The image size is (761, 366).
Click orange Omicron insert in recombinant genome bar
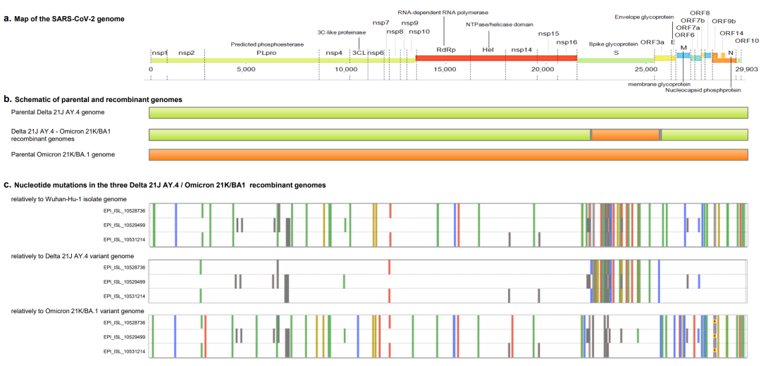tap(625, 134)
